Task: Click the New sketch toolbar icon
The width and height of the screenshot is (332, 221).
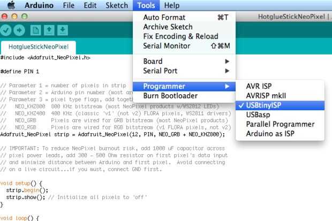Action: tap(35, 31)
